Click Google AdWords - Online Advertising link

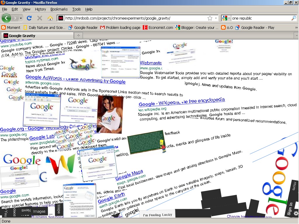pyautogui.click(x=76, y=79)
